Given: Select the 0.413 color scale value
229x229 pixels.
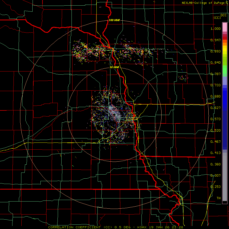Looking at the screenshot, I should point(216,153).
